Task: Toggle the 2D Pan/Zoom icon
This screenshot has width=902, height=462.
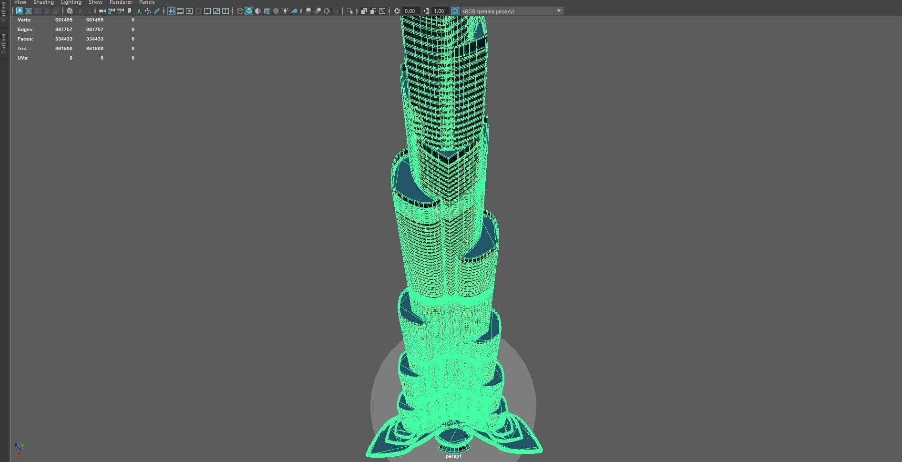Action: coord(147,10)
